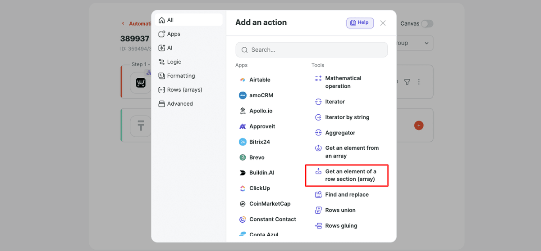Select Mathematical operation text
This screenshot has height=251, width=541.
pos(344,82)
